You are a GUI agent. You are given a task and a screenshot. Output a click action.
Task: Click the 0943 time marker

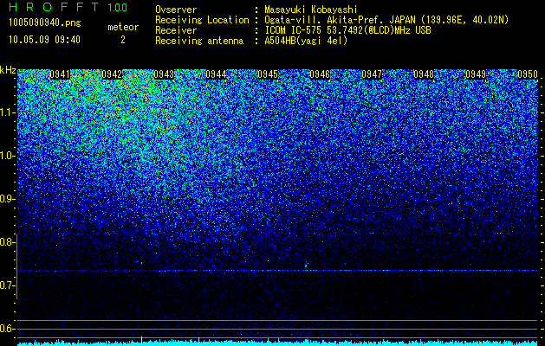tap(164, 74)
